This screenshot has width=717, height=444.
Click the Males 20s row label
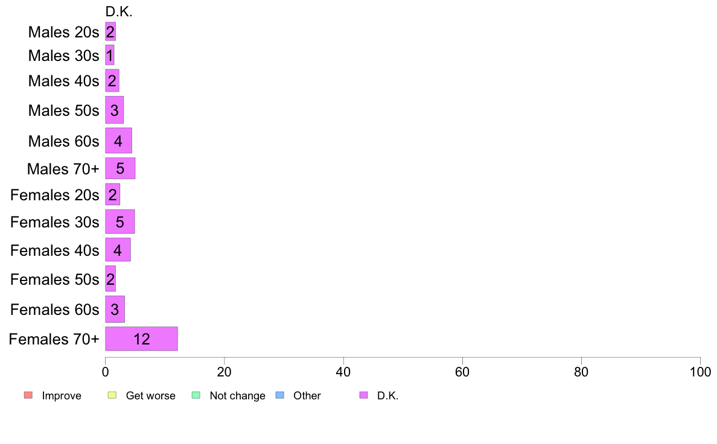click(x=63, y=32)
